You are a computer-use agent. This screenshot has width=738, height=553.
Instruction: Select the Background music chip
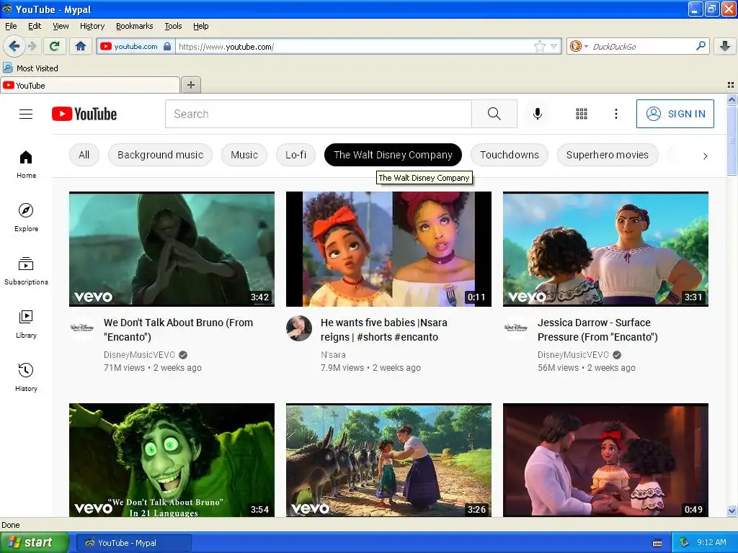click(160, 155)
